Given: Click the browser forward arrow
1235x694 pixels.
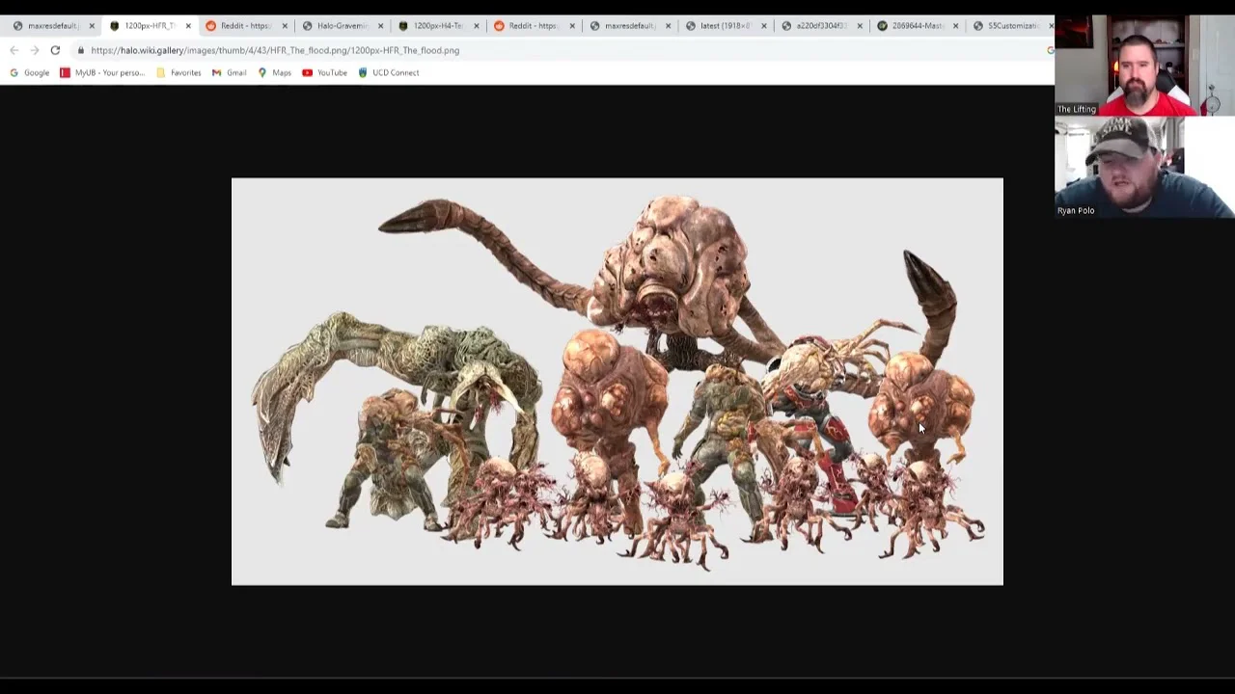Looking at the screenshot, I should (x=34, y=50).
